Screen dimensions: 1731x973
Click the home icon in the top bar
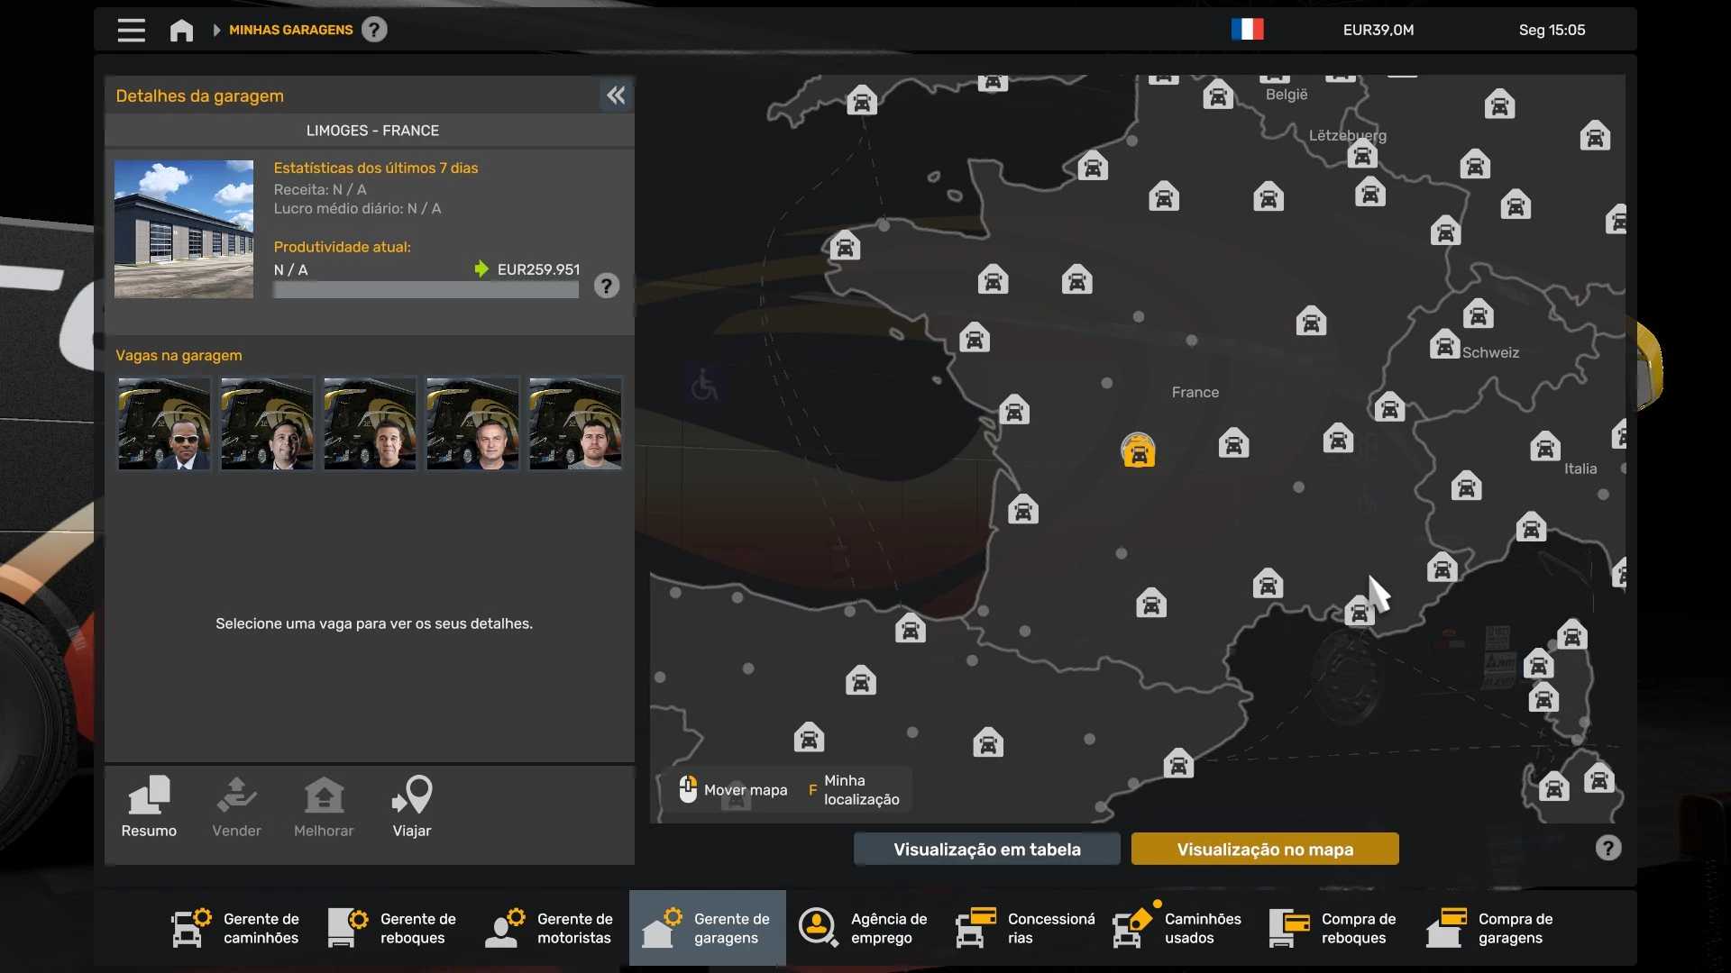(181, 30)
